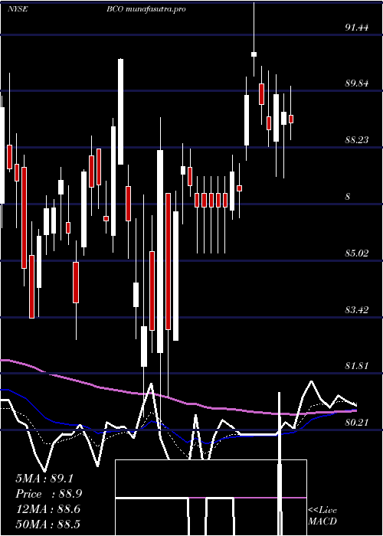This screenshot has width=383, height=536.
Task: Click the 83.42 price axis label
Action: (x=357, y=310)
